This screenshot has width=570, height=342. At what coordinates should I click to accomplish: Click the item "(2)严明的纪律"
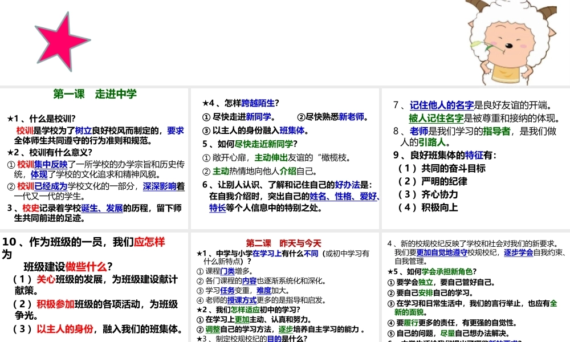click(432, 181)
